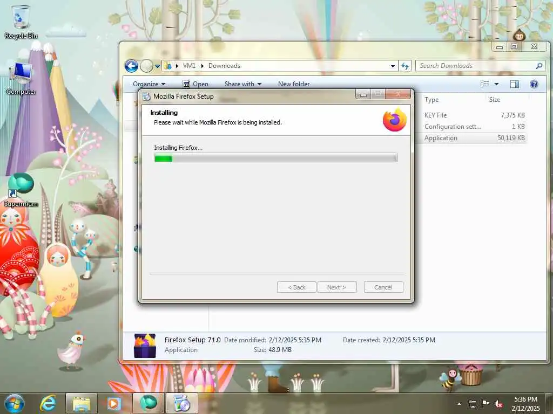The height and width of the screenshot is (414, 553).
Task: Open Explorer help icon
Action: tap(534, 84)
